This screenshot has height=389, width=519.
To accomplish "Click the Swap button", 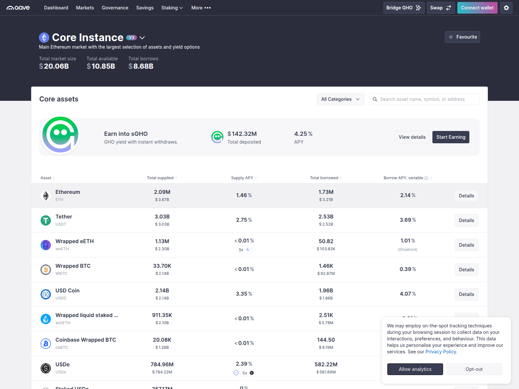I will pos(441,8).
